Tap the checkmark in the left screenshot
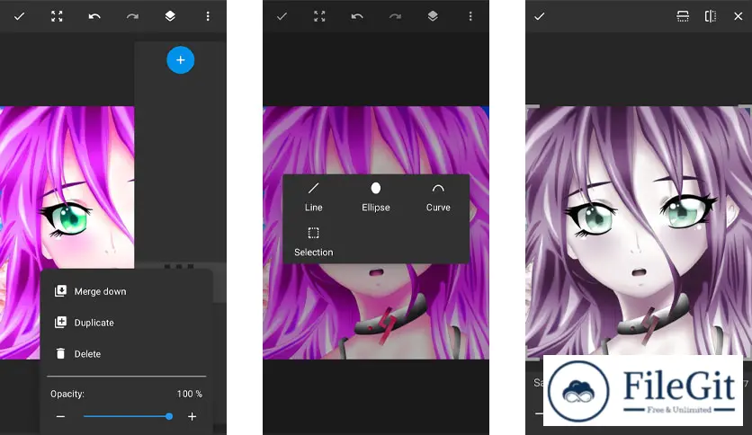 click(19, 16)
